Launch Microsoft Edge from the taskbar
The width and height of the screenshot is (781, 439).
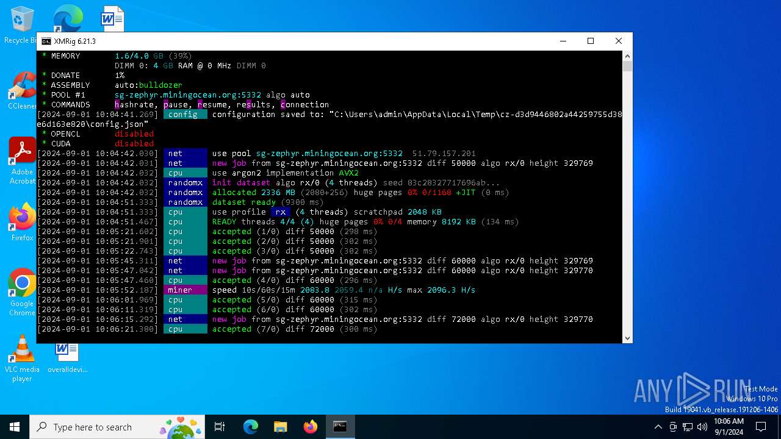251,427
